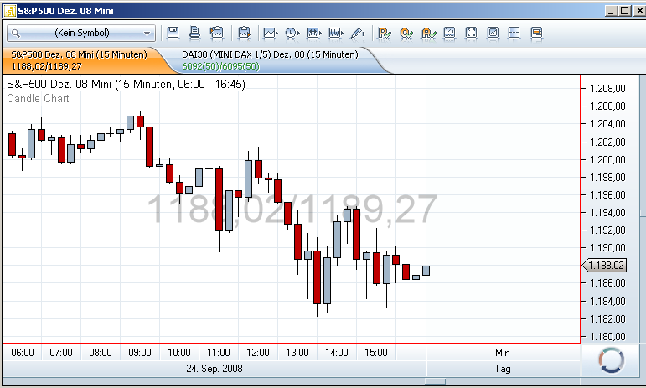Viewport: 646px width, 388px height.
Task: Minimize the S&P500 Dez. 08 Mini window
Action: click(x=612, y=11)
